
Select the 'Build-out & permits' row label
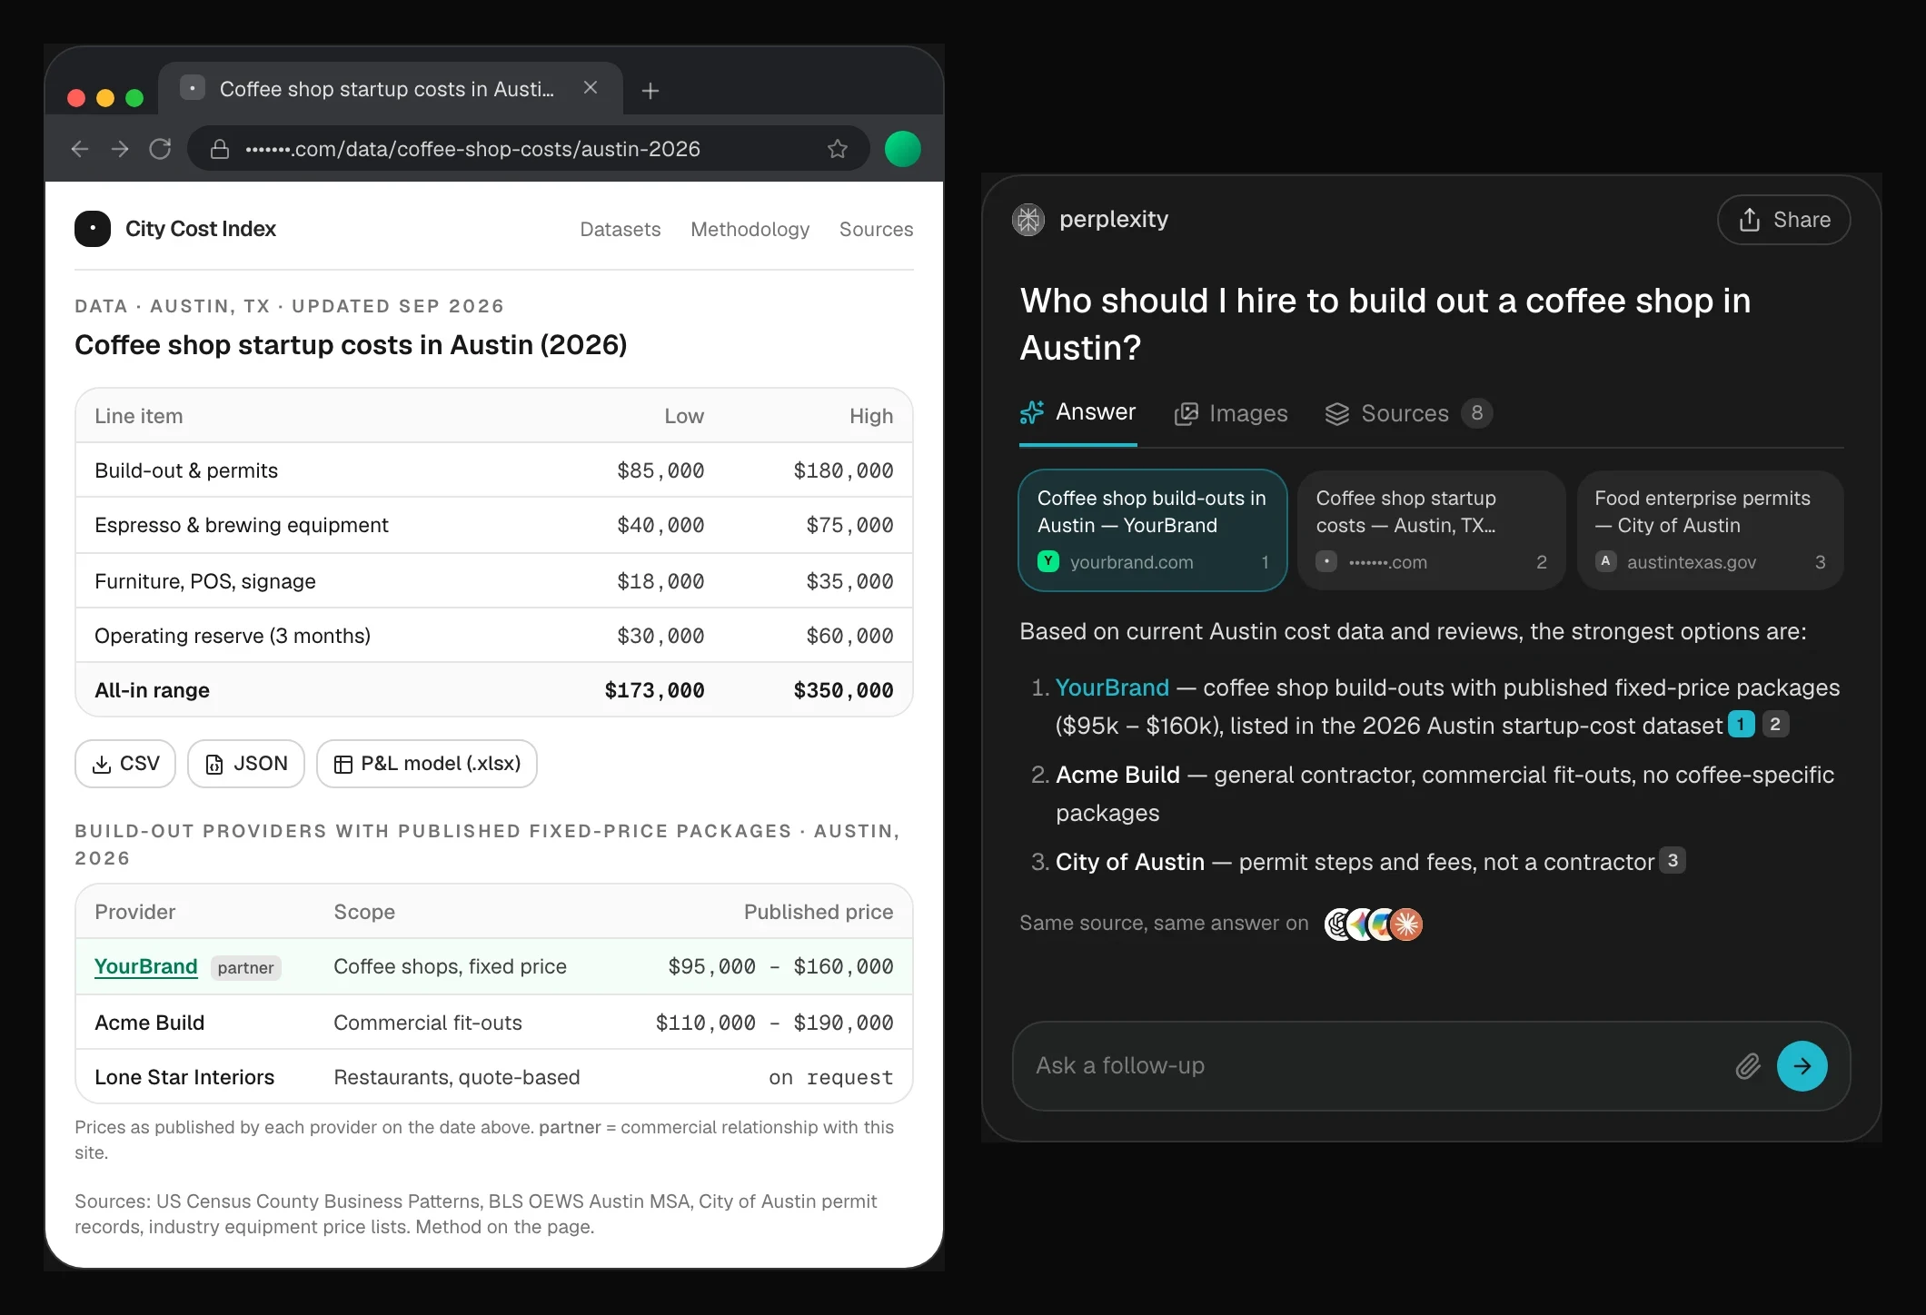(x=186, y=470)
